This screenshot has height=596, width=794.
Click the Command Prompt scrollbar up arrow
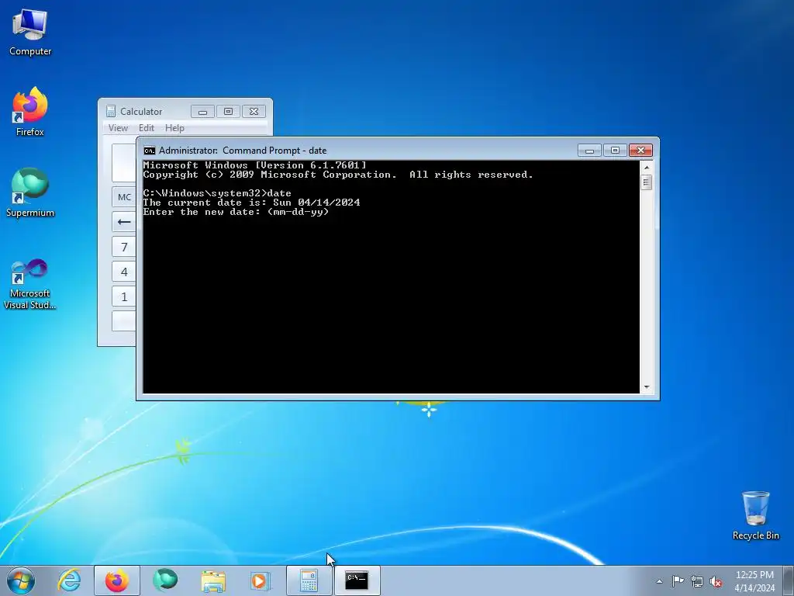[646, 168]
